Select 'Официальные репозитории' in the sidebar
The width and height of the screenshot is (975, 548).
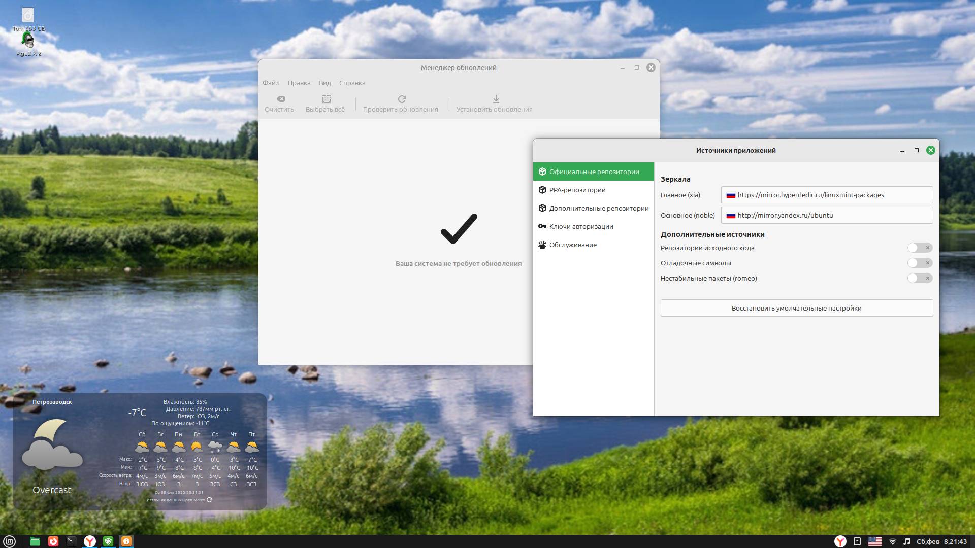tap(594, 172)
